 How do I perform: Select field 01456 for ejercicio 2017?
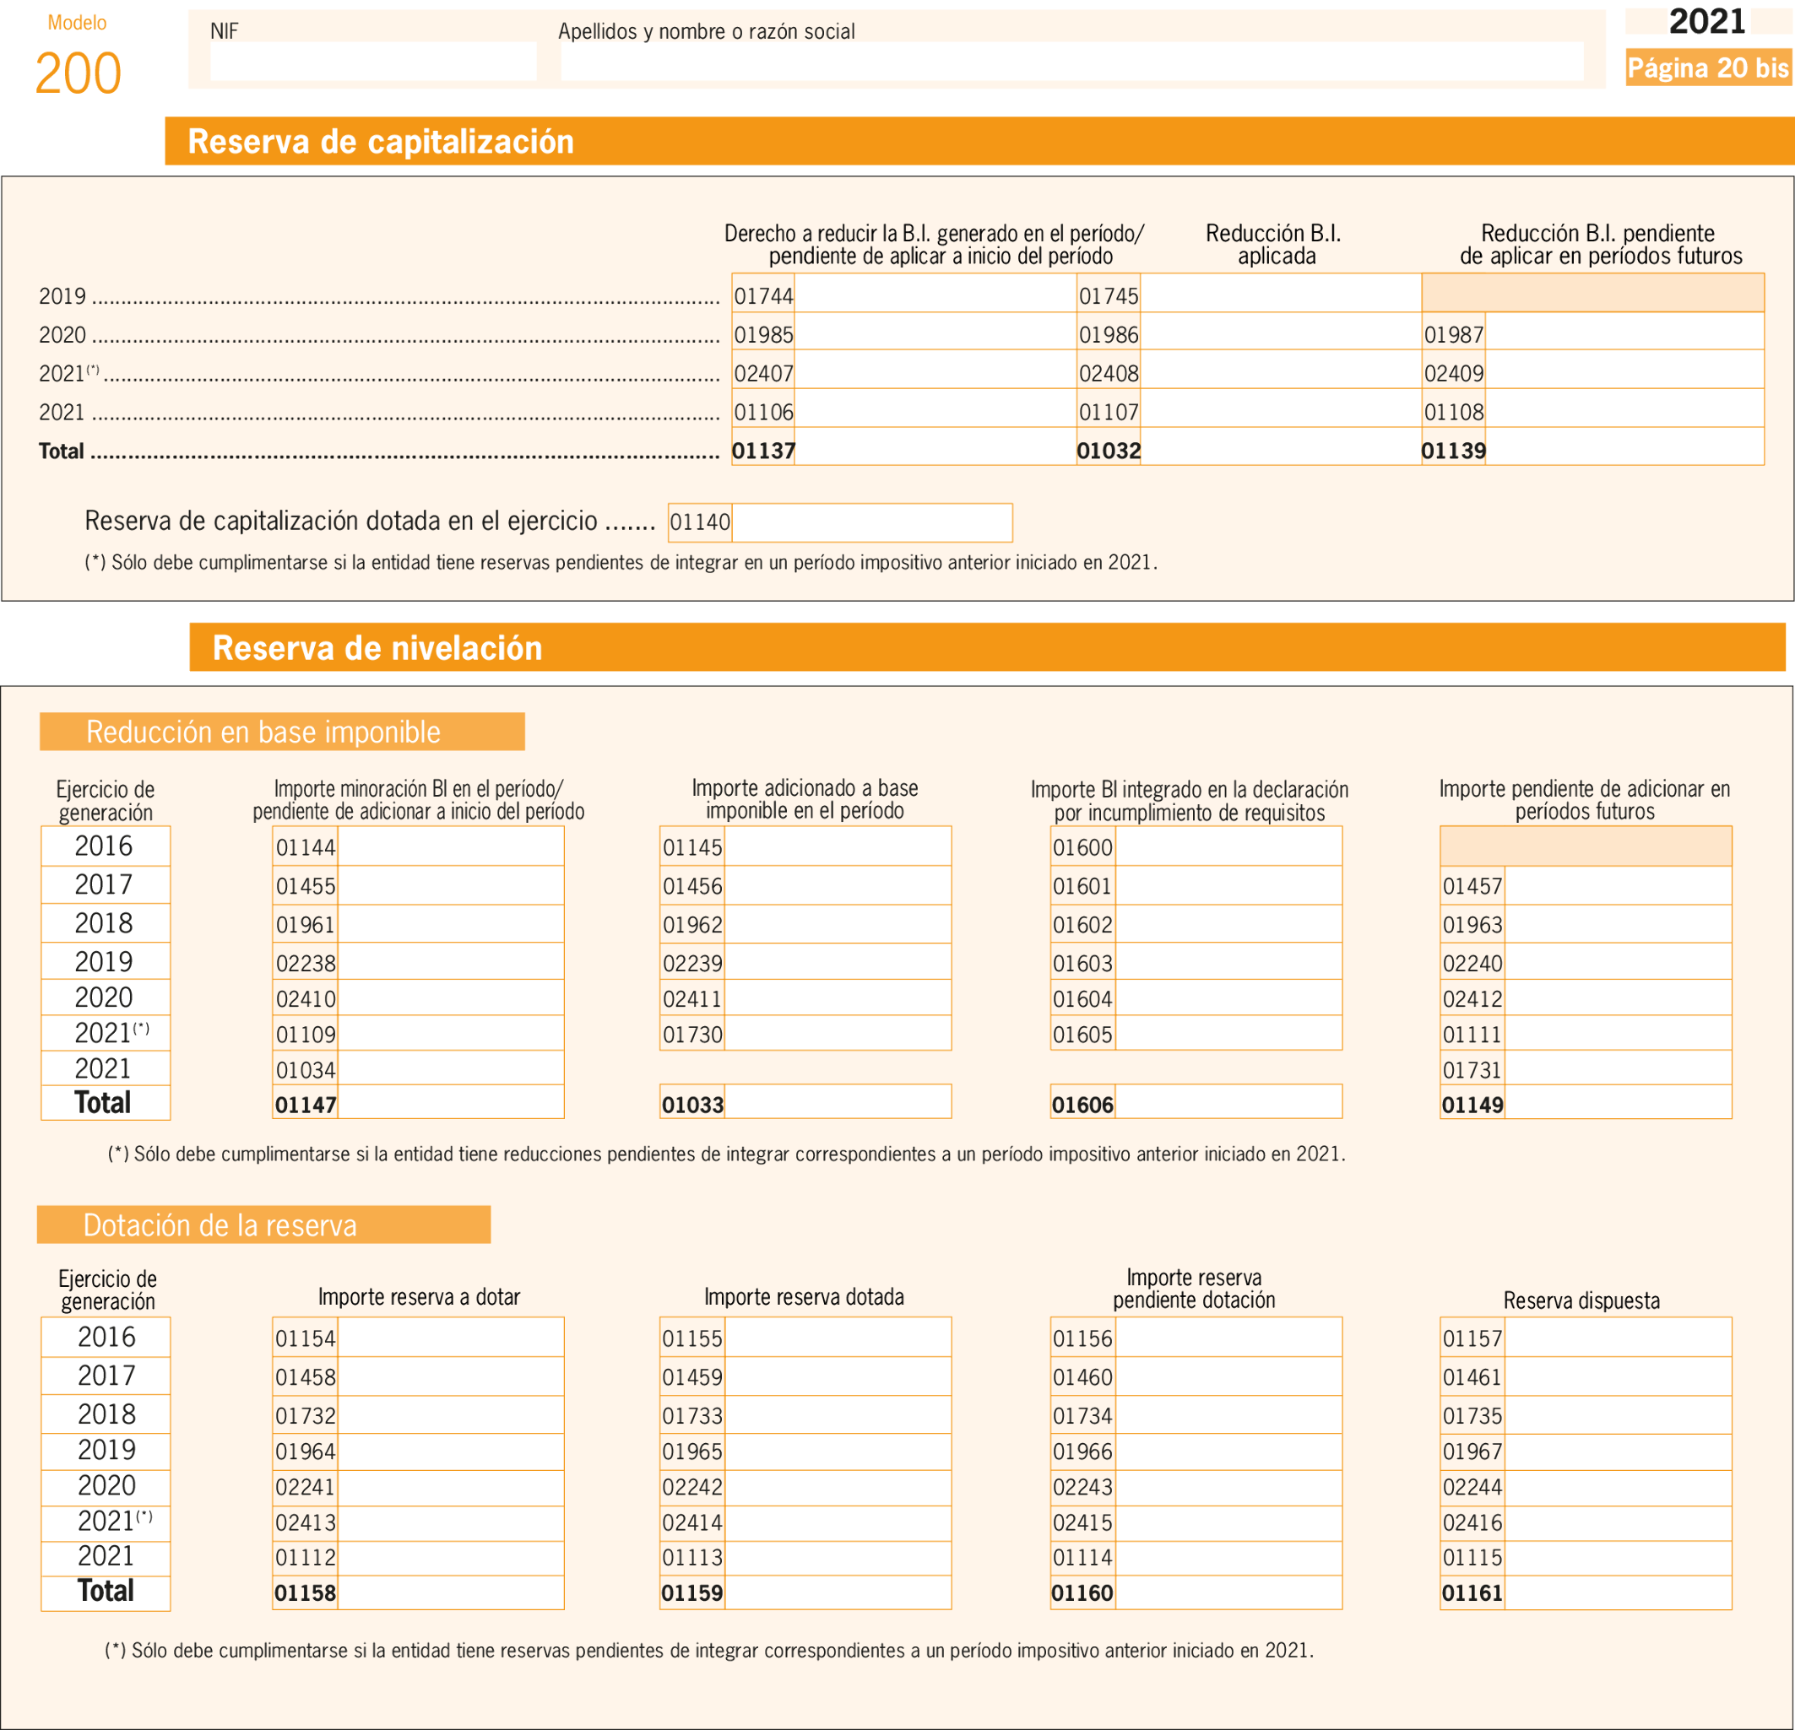pyautogui.click(x=838, y=885)
